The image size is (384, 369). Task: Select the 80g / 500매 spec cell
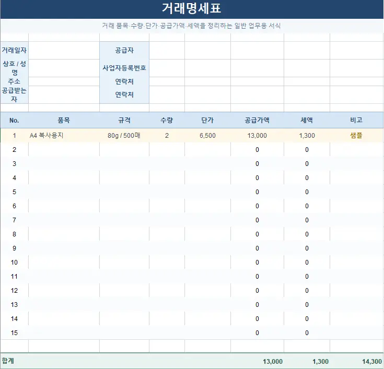(x=124, y=135)
